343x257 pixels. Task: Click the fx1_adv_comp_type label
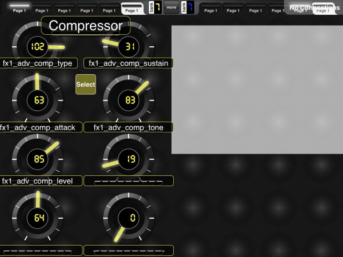click(x=38, y=63)
